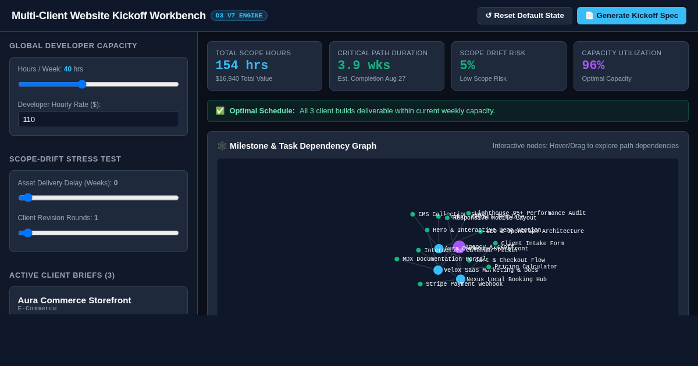The height and width of the screenshot is (366, 698).
Task: Click the Scope-Drift Stress Test heading
Action: [65, 159]
